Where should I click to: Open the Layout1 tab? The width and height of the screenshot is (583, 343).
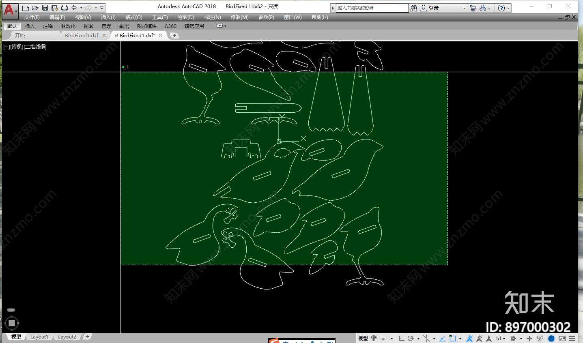pyautogui.click(x=39, y=337)
